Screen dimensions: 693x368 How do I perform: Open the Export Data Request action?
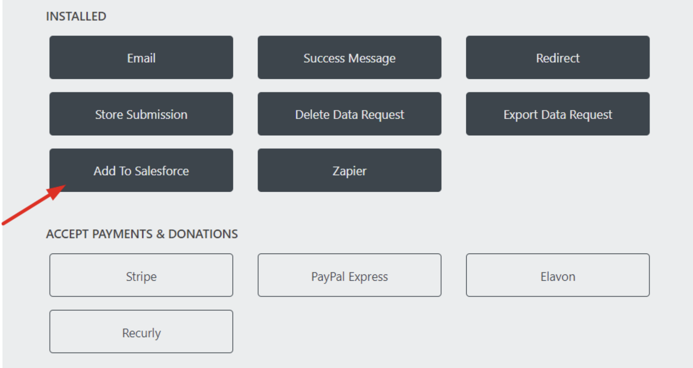557,114
